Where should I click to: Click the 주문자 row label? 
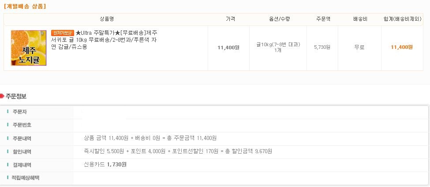[20, 112]
